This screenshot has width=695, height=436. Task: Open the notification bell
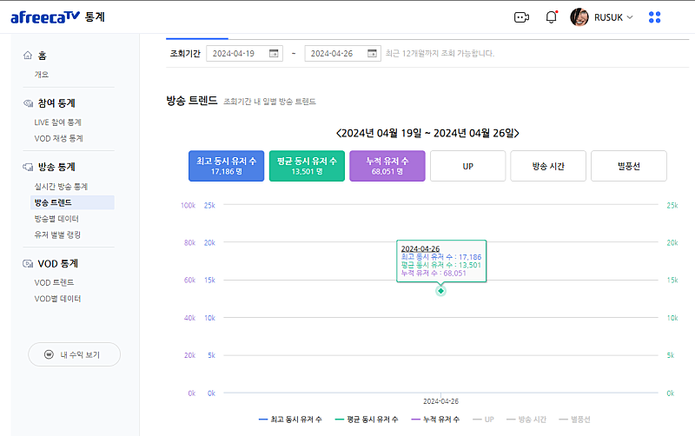click(551, 17)
